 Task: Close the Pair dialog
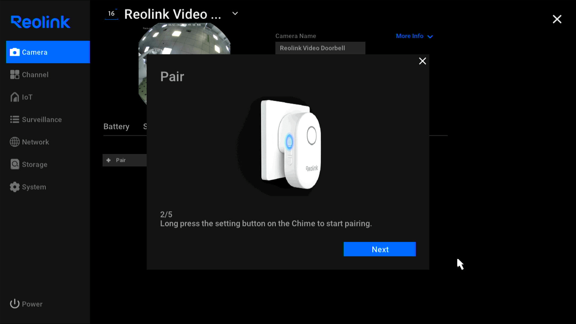click(422, 61)
